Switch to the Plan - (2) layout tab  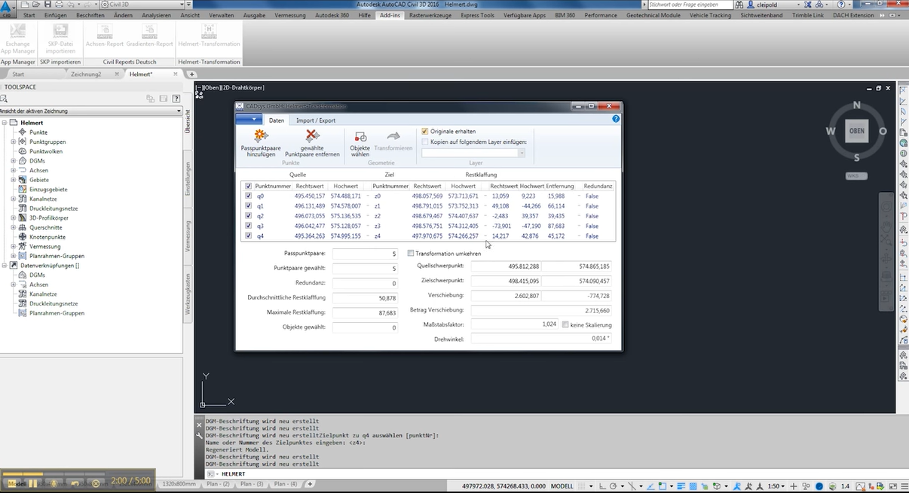219,484
